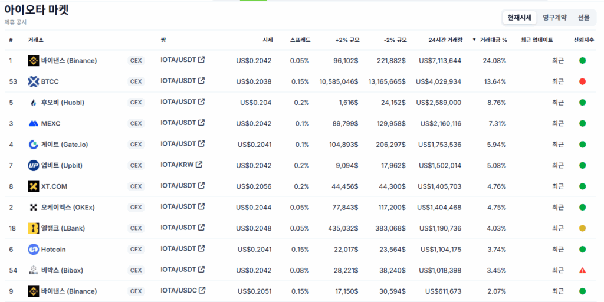Open the IOTA/USDC pair link
Screen dimensions: 604x302
click(179, 290)
